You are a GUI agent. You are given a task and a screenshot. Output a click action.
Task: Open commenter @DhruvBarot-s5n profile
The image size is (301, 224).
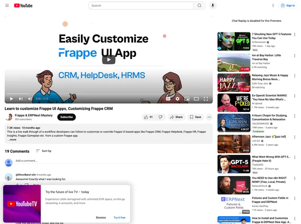(25, 175)
